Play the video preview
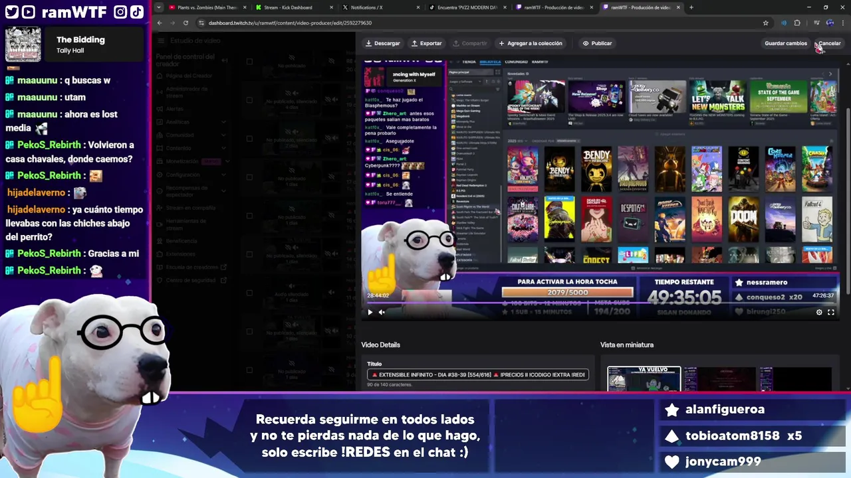The width and height of the screenshot is (851, 478). pyautogui.click(x=370, y=312)
